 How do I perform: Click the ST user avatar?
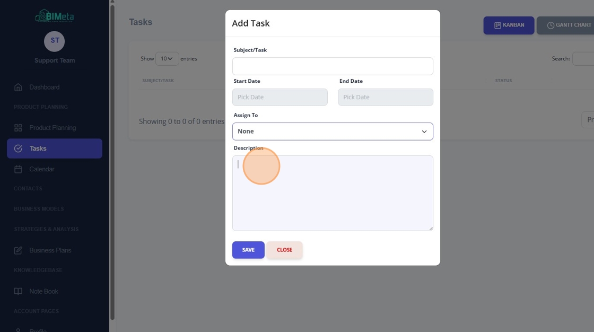click(x=55, y=41)
